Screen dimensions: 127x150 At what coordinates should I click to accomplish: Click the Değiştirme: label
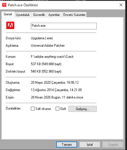[x=13, y=90]
